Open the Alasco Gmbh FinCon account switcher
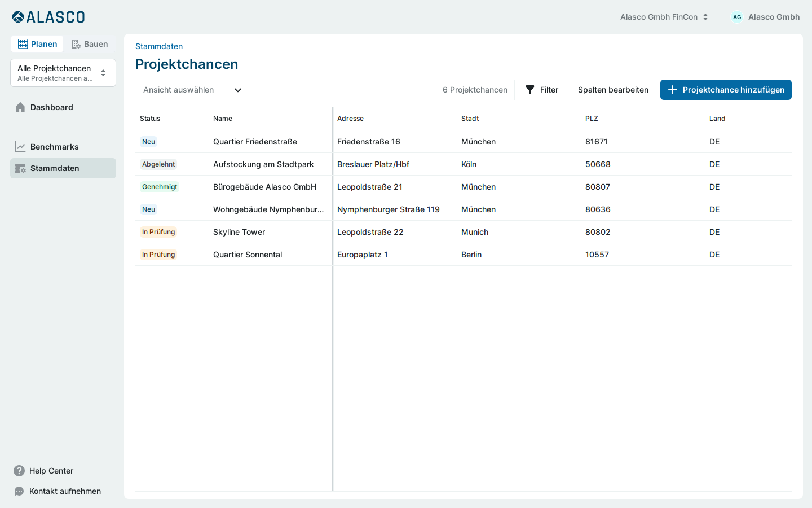This screenshot has height=508, width=812. [x=664, y=17]
